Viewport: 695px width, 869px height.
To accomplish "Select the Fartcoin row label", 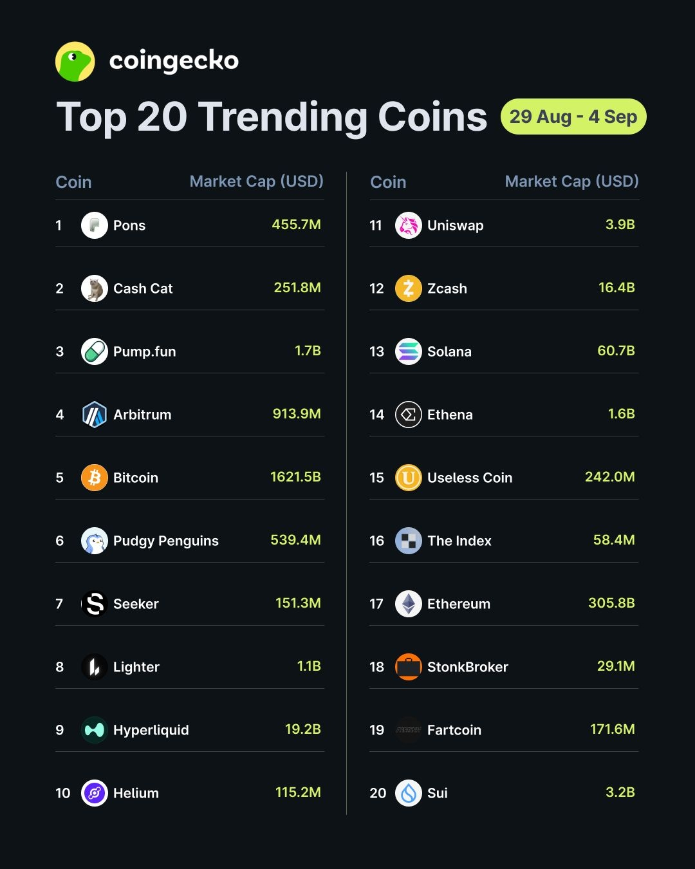I will coord(454,730).
